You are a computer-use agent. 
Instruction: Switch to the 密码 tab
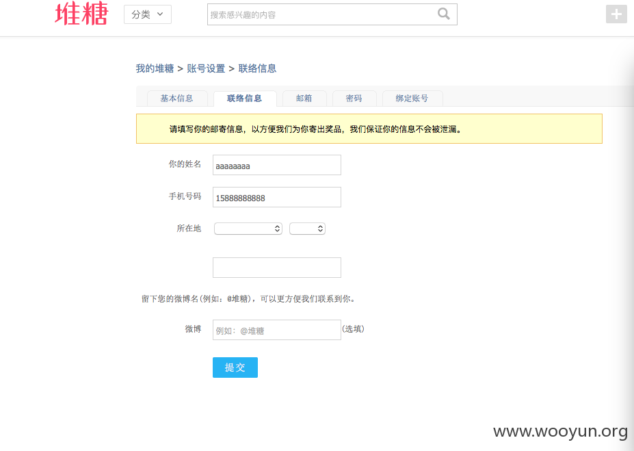(354, 99)
